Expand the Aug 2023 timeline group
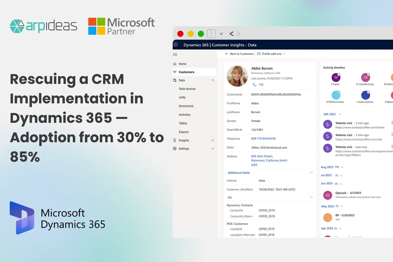Screen dimensions: 393x262 click(342, 167)
